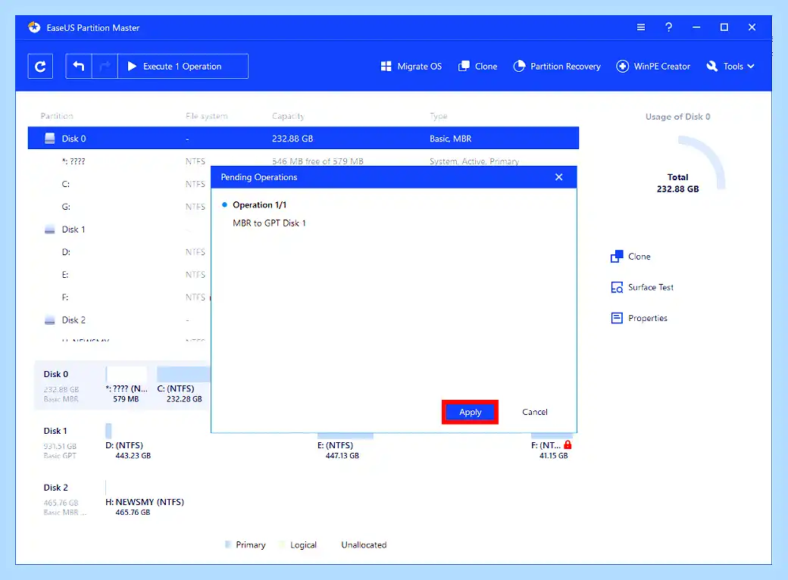Select the Disk 0 row in the partition list
The image size is (788, 580).
coord(304,138)
